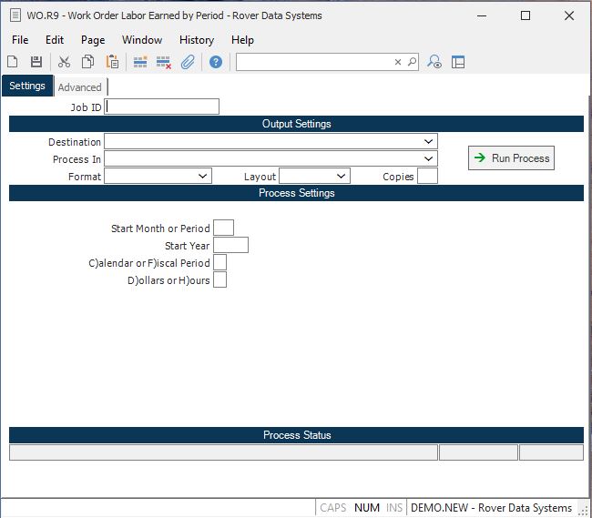Expand the Process In dropdown
592x518 pixels.
[428, 159]
